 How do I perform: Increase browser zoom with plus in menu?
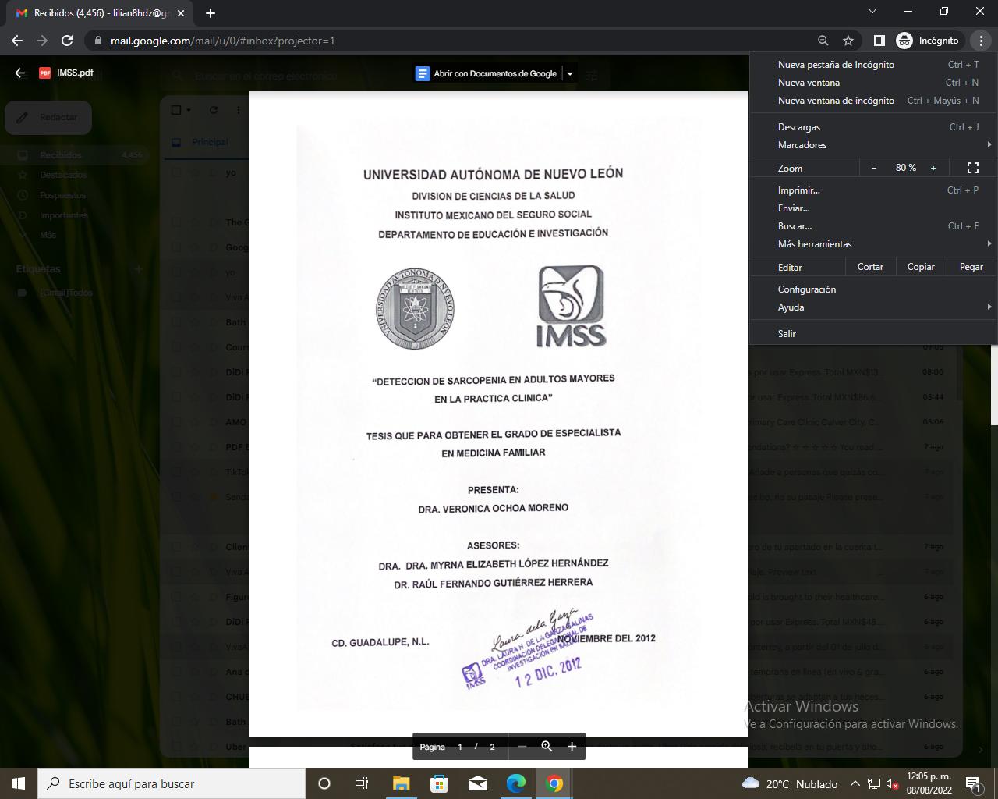click(933, 168)
